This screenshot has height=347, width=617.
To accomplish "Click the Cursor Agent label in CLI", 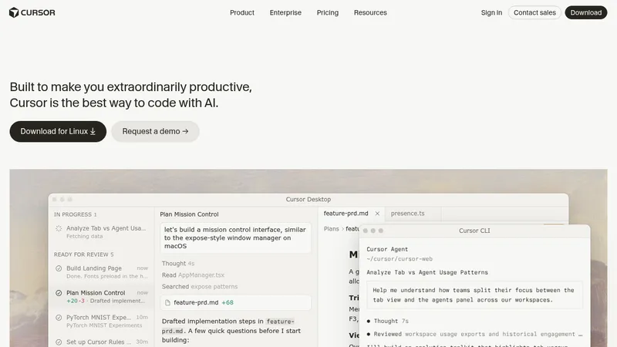I will (387, 249).
